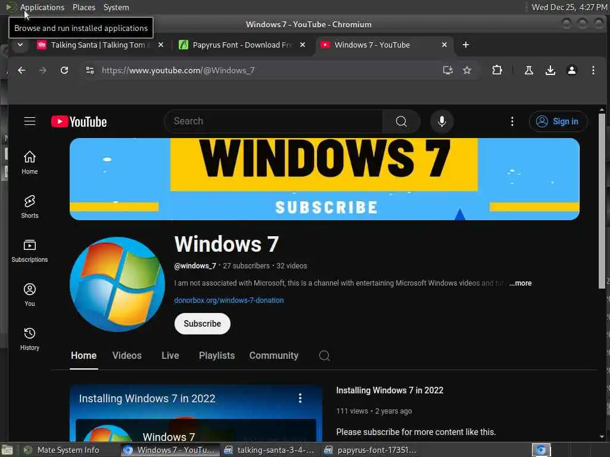The height and width of the screenshot is (457, 610).
Task: Open Chrome Labs flask icon
Action: [529, 70]
